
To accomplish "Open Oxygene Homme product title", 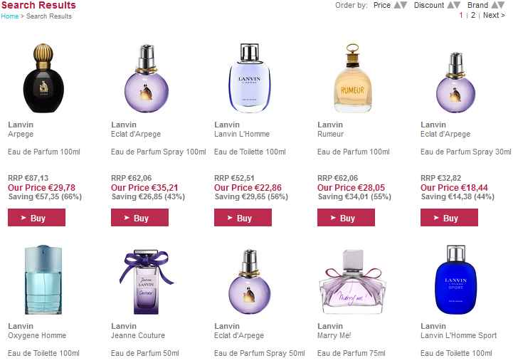I will pyautogui.click(x=37, y=335).
